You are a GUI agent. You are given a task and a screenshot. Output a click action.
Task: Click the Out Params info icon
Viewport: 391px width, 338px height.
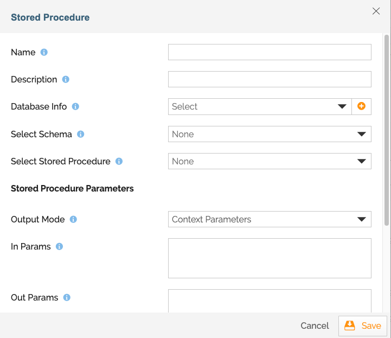(67, 297)
